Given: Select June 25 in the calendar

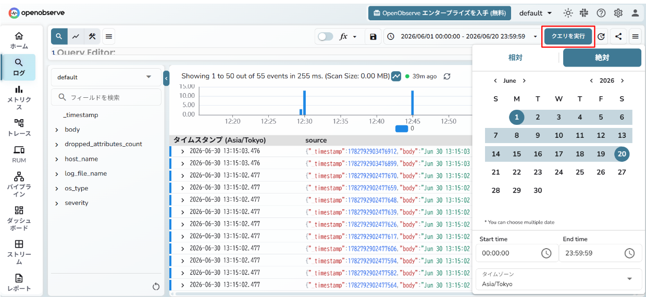Looking at the screenshot, I should click(x=580, y=172).
